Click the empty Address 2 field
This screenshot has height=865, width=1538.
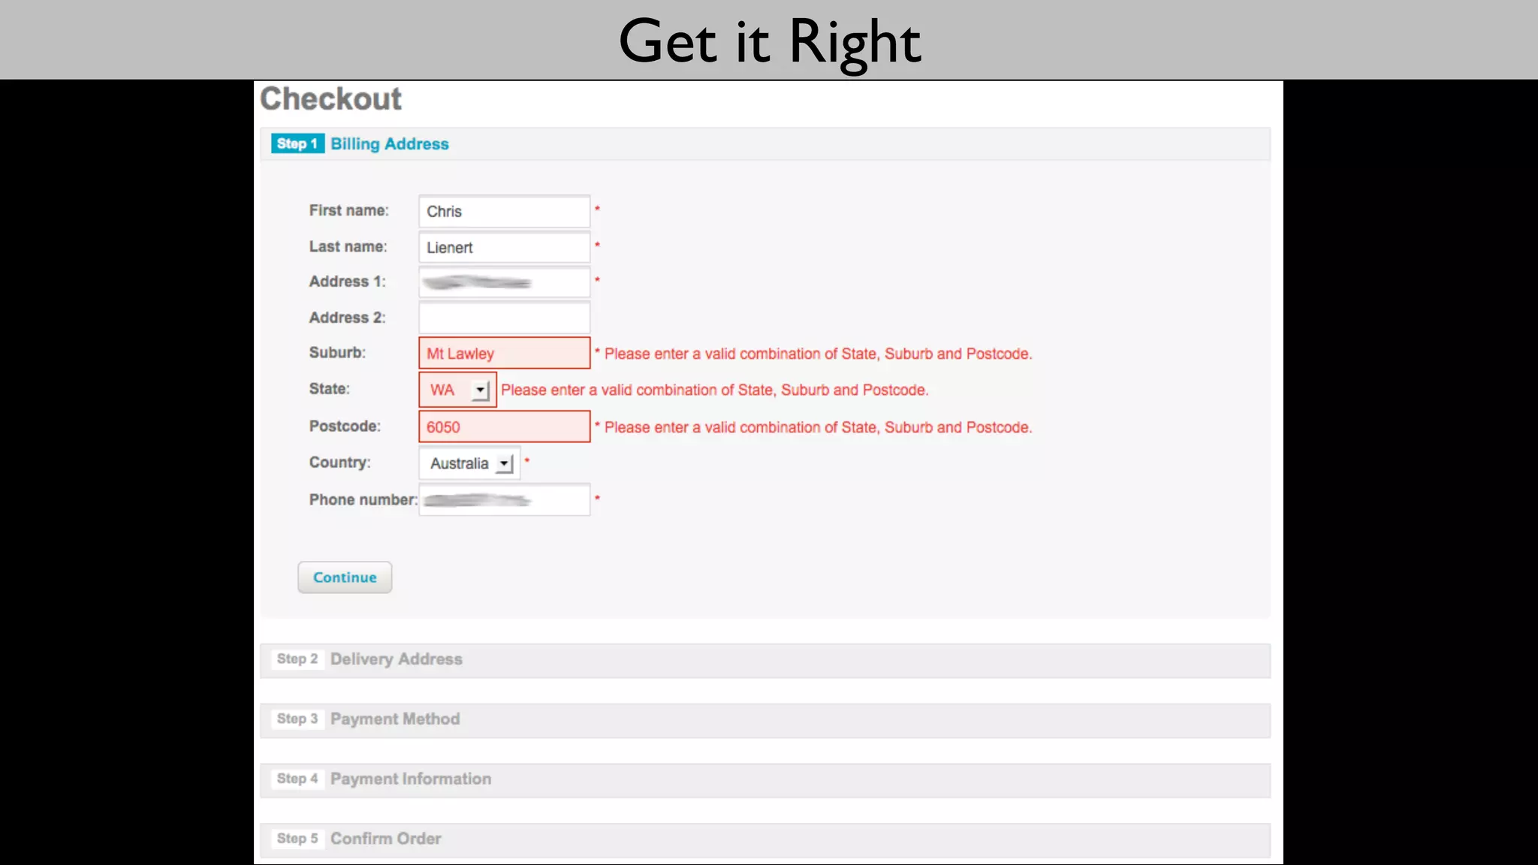pyautogui.click(x=504, y=318)
